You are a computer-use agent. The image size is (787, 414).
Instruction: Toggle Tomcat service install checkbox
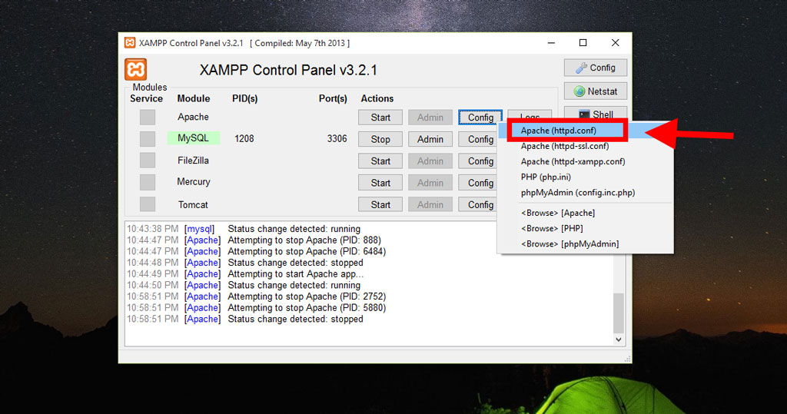(x=147, y=204)
